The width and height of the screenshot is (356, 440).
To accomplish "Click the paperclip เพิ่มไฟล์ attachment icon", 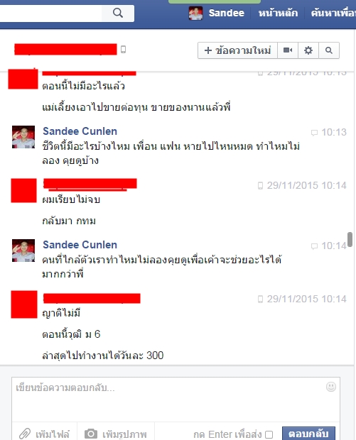I will point(25,434).
